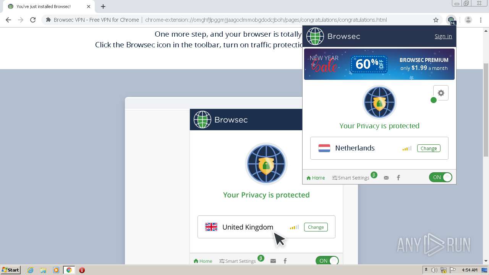489x275 pixels.
Task: Click 'Your Privacy is protected' text in popup
Action: coord(379,126)
